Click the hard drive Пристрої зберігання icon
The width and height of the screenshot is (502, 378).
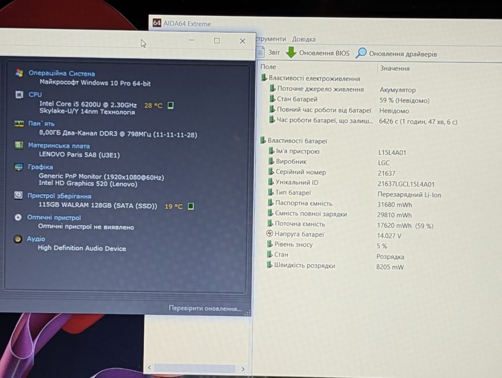pyautogui.click(x=18, y=195)
